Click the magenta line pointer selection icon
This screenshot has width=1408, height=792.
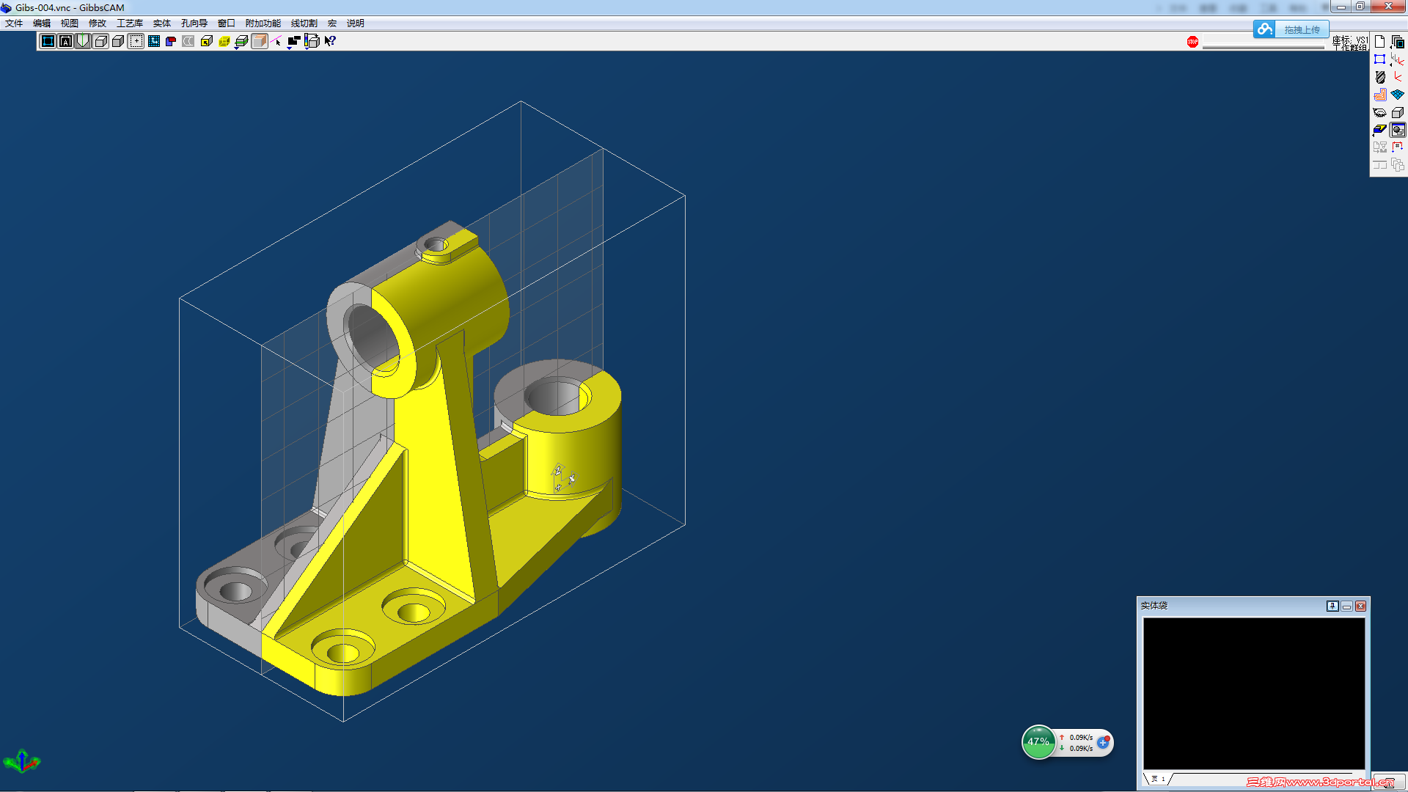(x=276, y=41)
